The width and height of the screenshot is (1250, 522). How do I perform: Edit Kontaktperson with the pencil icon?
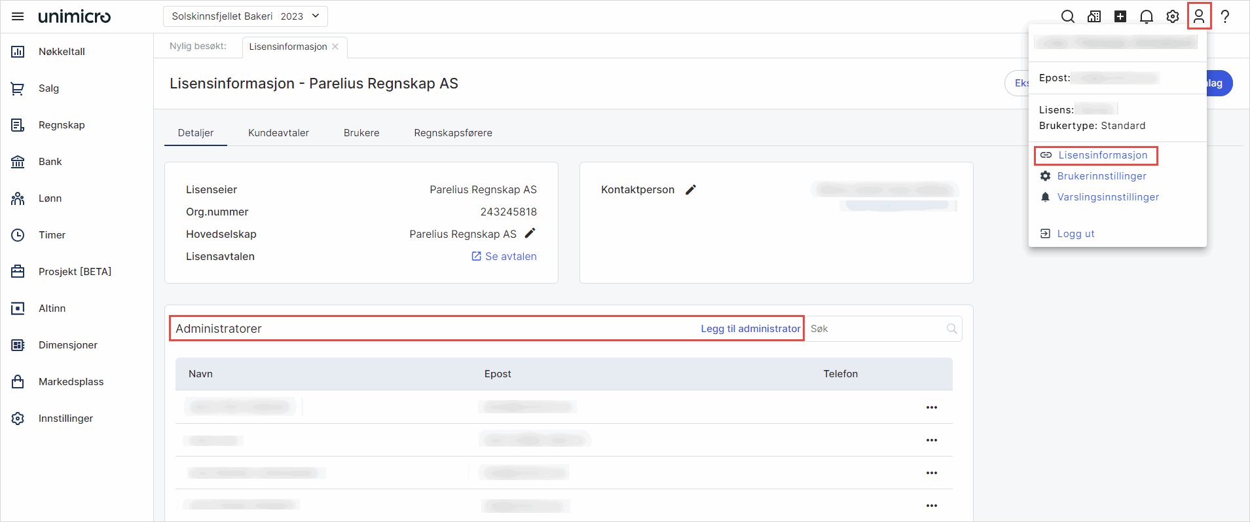(x=690, y=190)
